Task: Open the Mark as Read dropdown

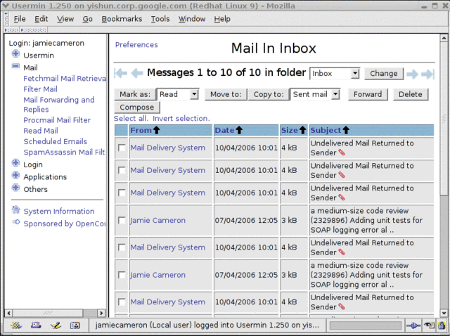Action: coord(178,93)
